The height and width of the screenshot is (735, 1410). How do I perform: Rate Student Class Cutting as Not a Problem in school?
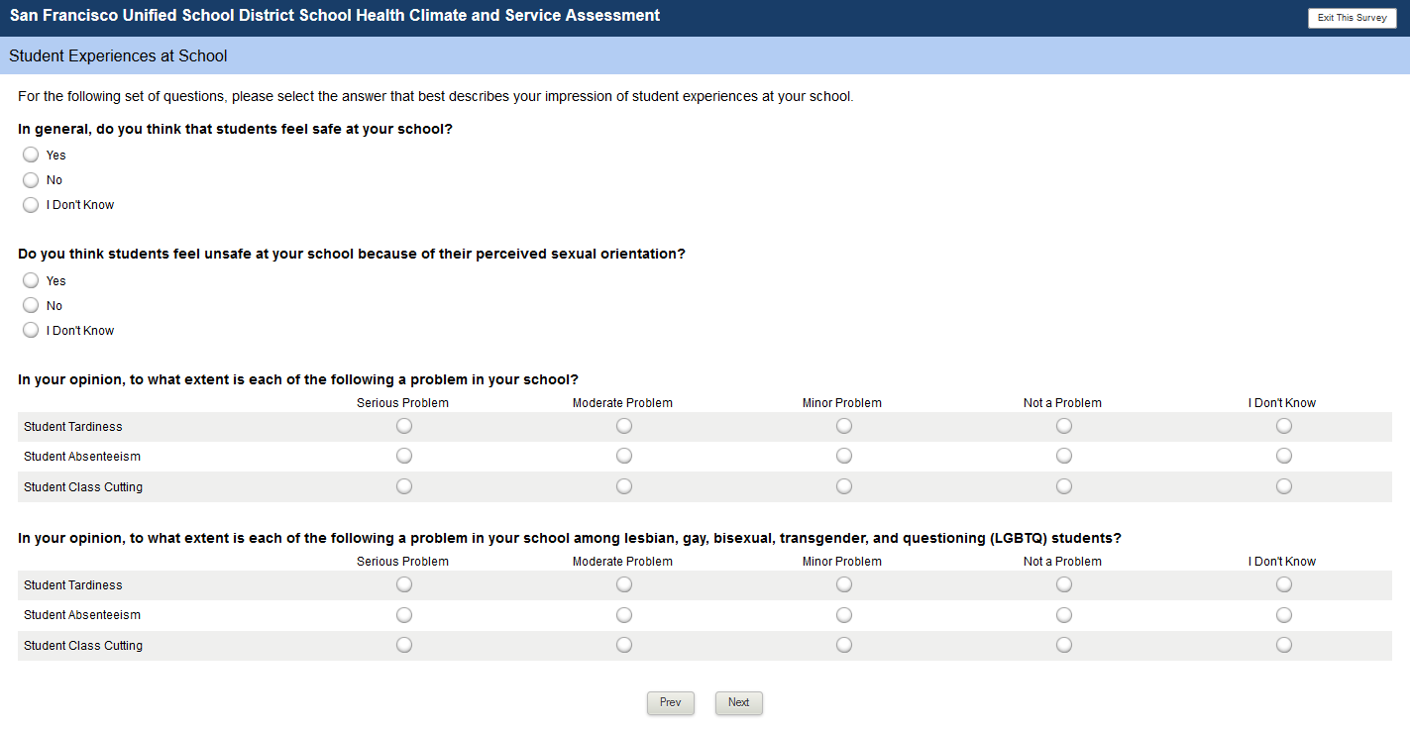1063,486
